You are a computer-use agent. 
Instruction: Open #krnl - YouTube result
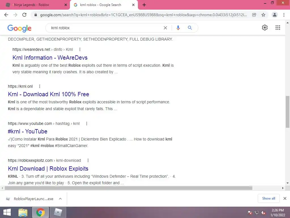click(x=27, y=131)
